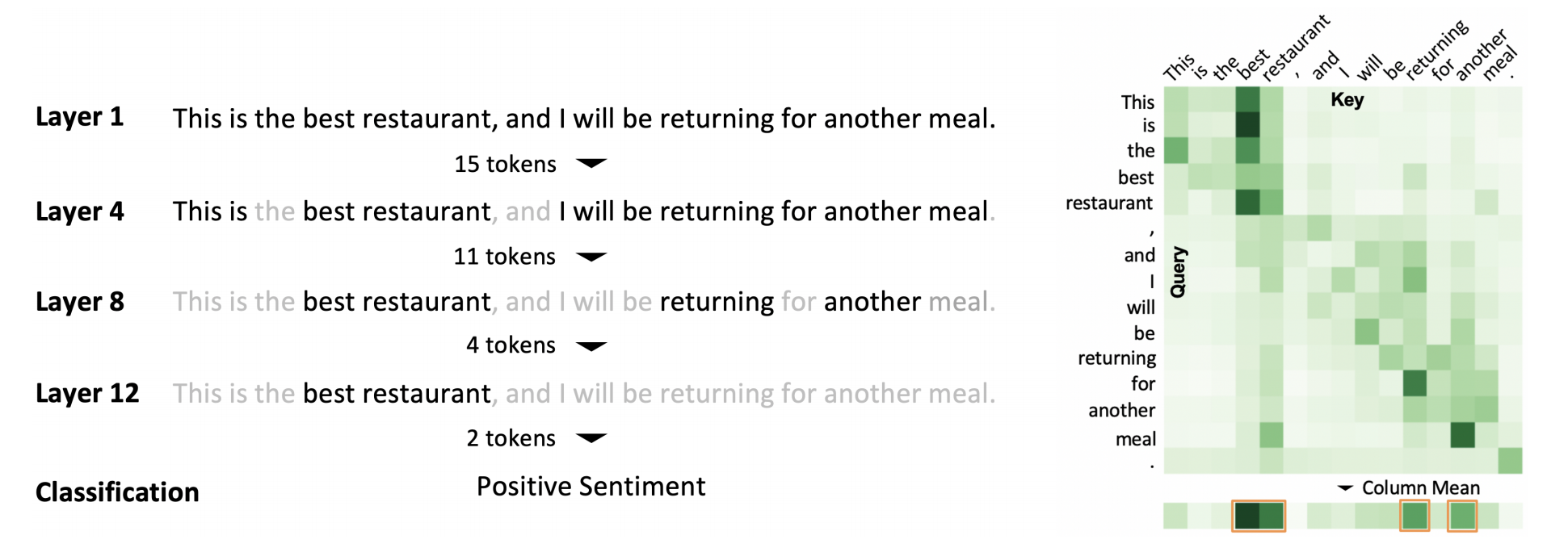
Task: Select the Layer 4 label
Action: click(79, 211)
